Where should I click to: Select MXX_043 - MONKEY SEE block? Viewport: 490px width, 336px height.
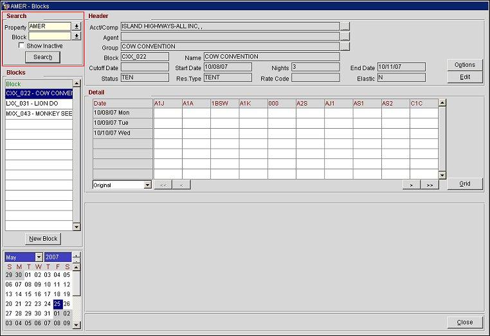[x=39, y=113]
